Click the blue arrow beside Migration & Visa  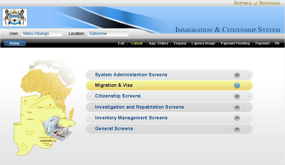237,85
